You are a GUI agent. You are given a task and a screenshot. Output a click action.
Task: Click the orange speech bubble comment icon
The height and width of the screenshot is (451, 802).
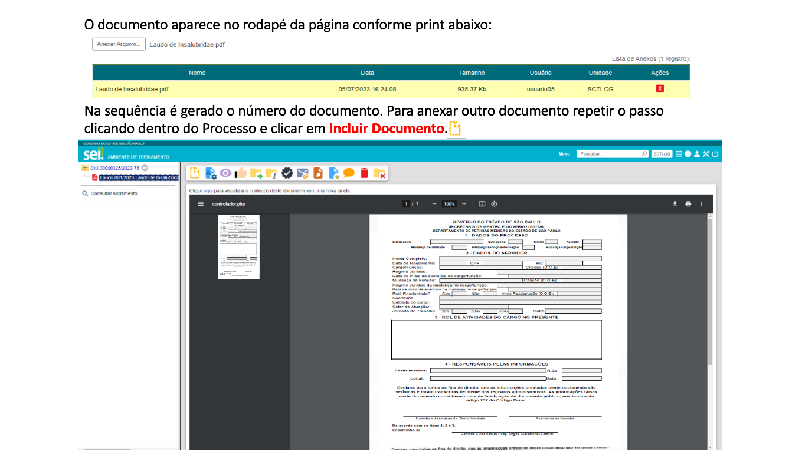tap(349, 173)
